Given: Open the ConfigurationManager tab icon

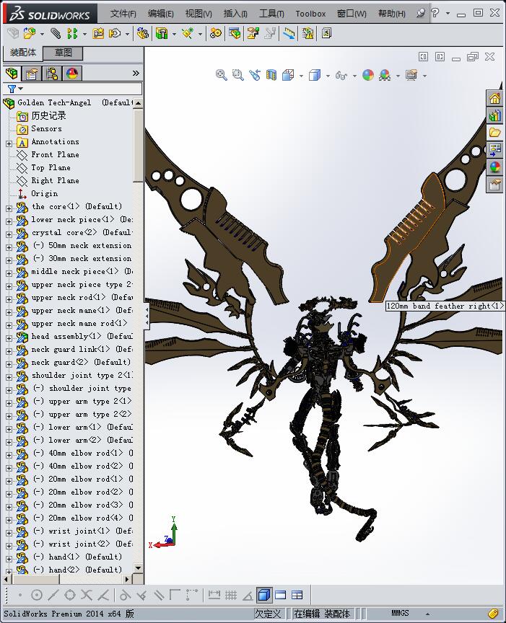Looking at the screenshot, I should point(52,74).
